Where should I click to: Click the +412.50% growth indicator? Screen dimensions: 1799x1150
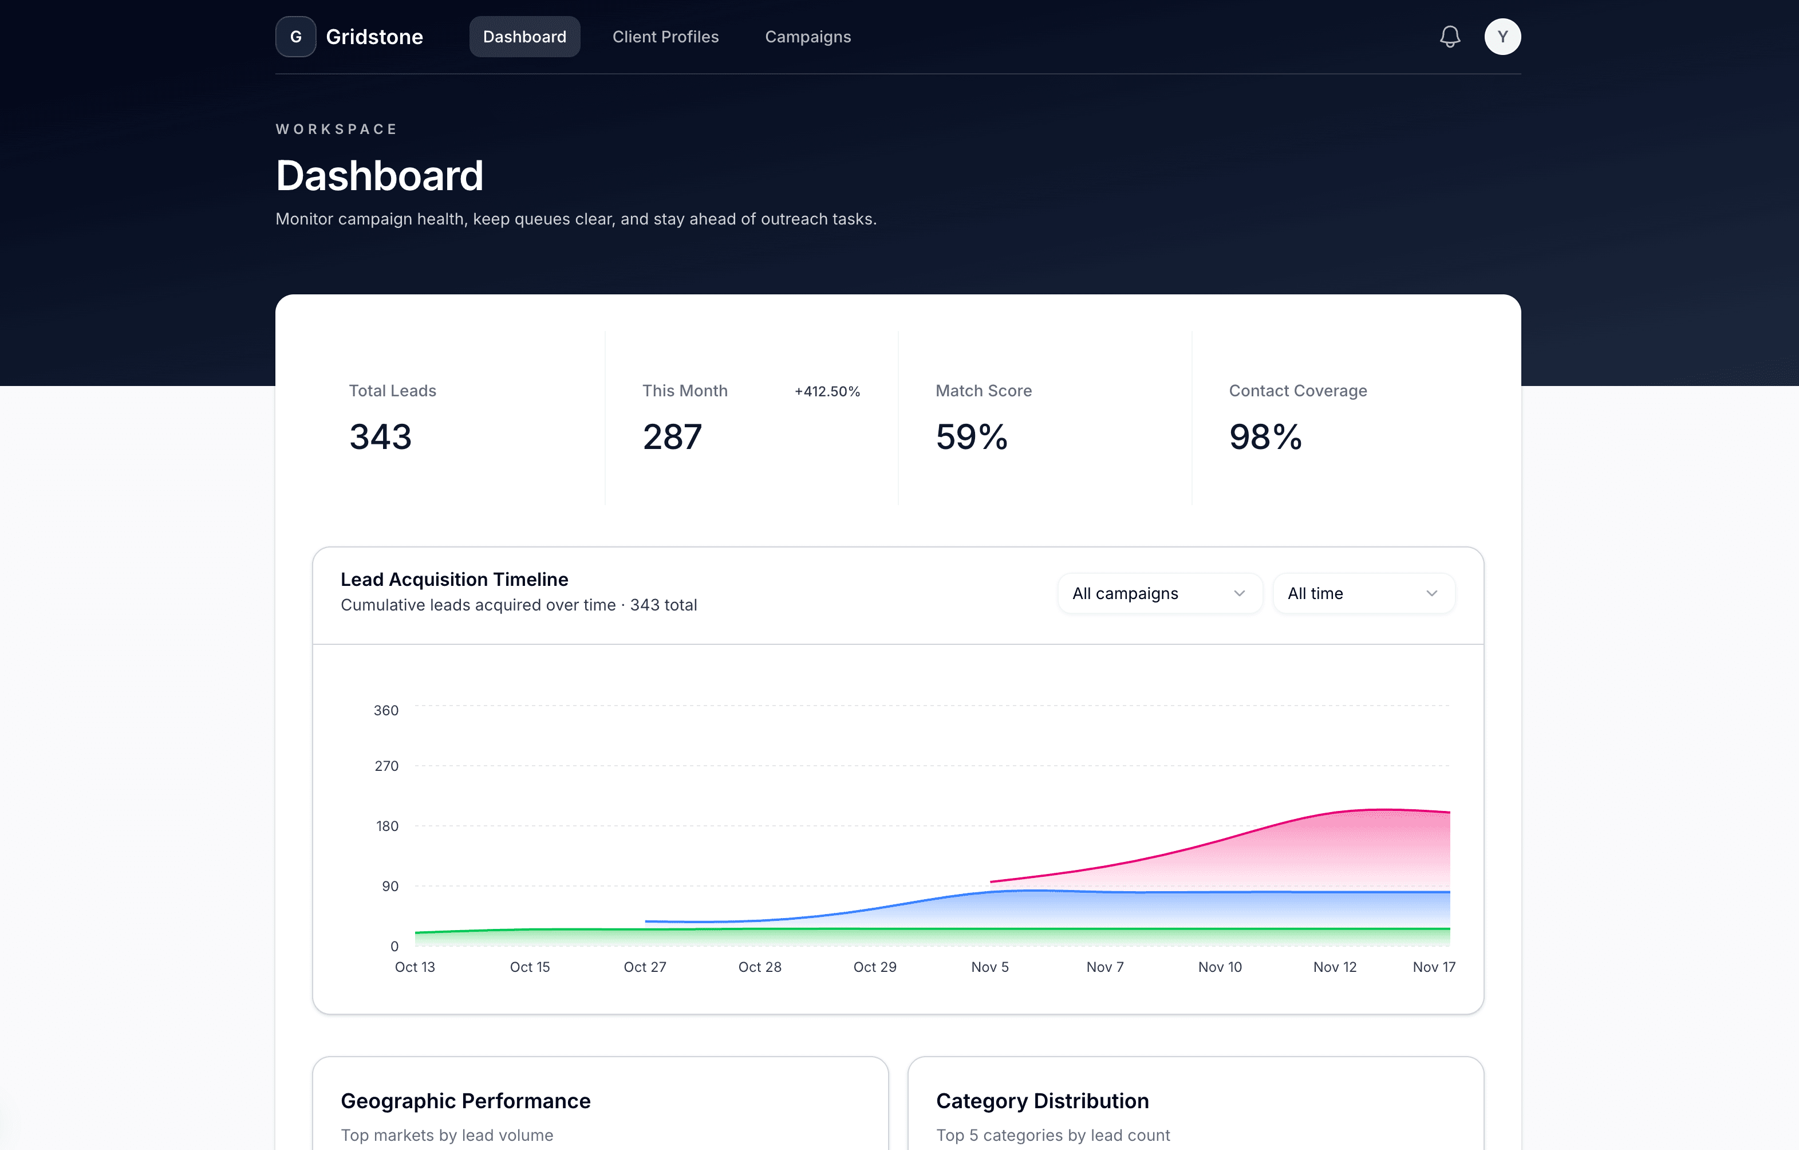pyautogui.click(x=828, y=390)
